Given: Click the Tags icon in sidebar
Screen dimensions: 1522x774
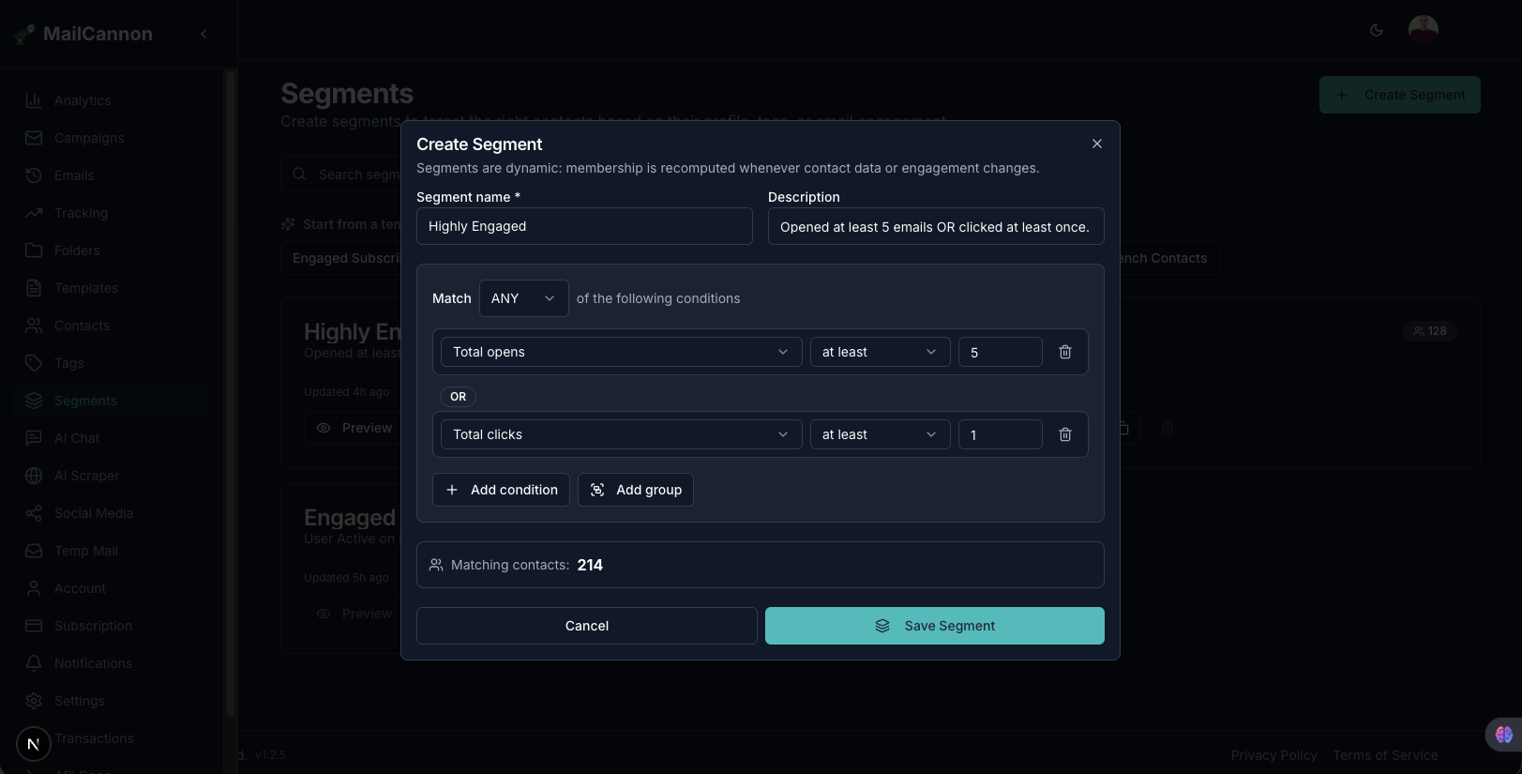Looking at the screenshot, I should click(34, 363).
